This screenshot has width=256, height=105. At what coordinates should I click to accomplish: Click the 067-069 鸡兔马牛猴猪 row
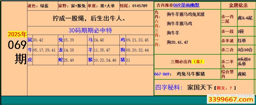(x=180, y=74)
